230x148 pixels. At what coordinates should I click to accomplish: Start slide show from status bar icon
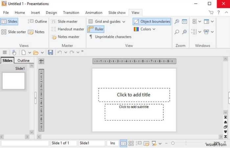pyautogui.click(x=154, y=143)
